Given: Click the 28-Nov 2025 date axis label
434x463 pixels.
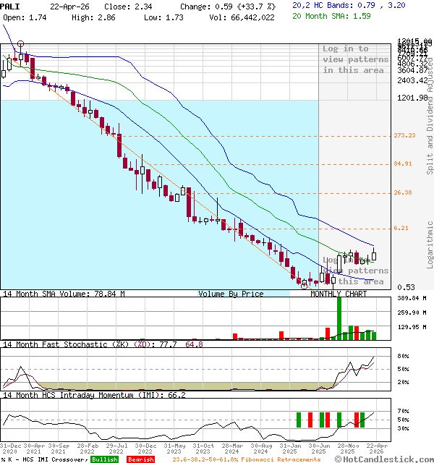Looking at the screenshot, I should click(349, 449).
